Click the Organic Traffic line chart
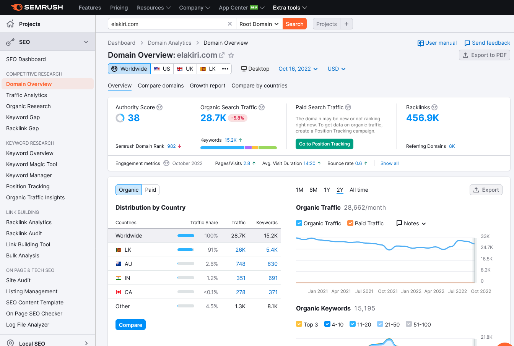This screenshot has width=514, height=346. [385, 260]
